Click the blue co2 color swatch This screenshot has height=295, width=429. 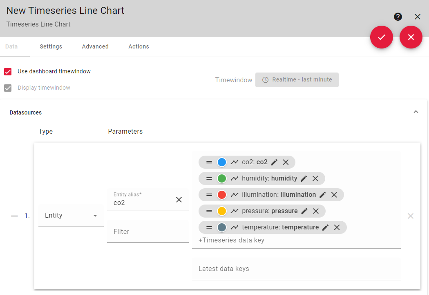click(x=221, y=162)
